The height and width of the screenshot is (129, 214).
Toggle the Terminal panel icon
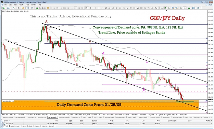point(28,8)
